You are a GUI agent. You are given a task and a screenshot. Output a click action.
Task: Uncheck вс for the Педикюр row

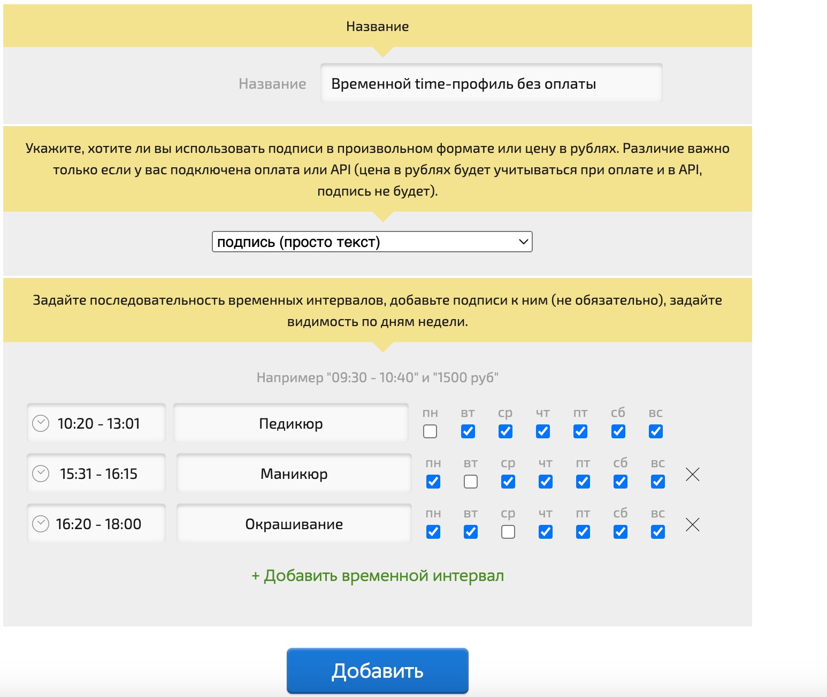point(656,431)
